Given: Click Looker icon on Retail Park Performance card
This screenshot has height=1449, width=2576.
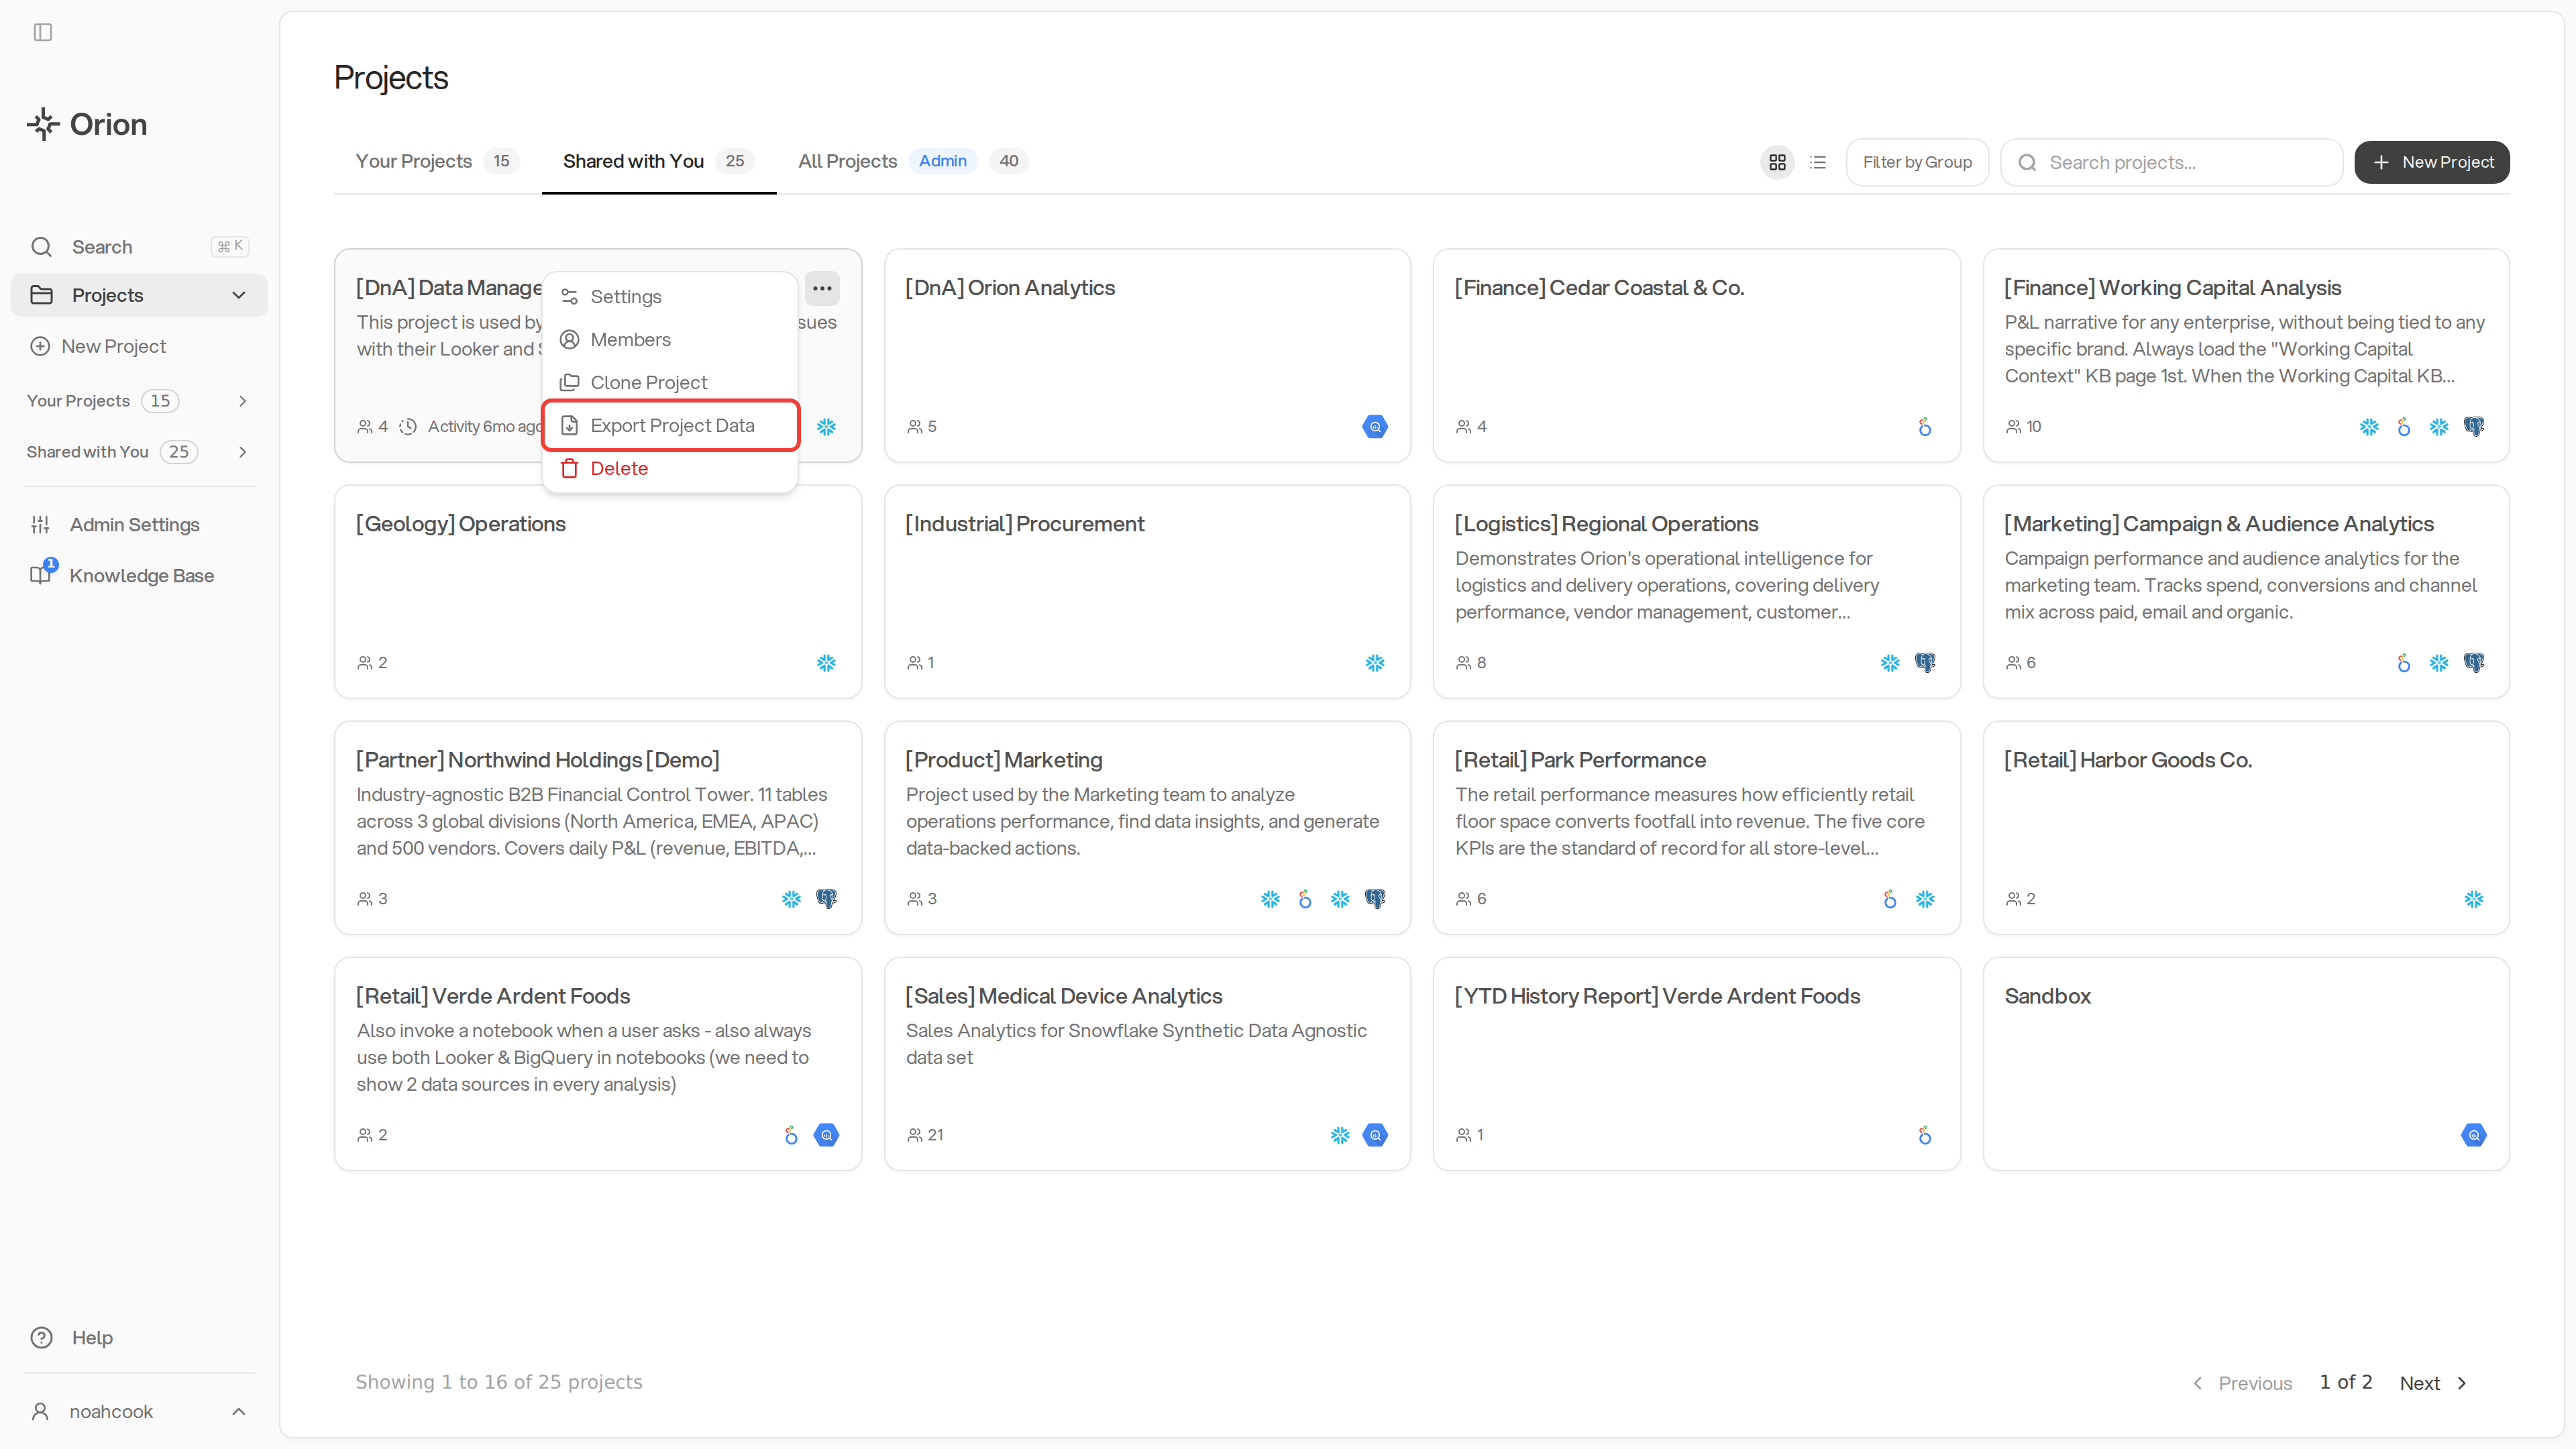Looking at the screenshot, I should tap(1890, 899).
